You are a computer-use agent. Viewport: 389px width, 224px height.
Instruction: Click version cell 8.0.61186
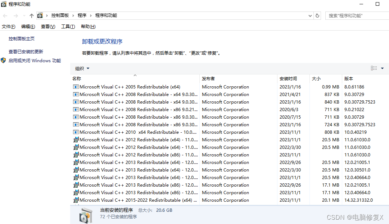point(354,87)
